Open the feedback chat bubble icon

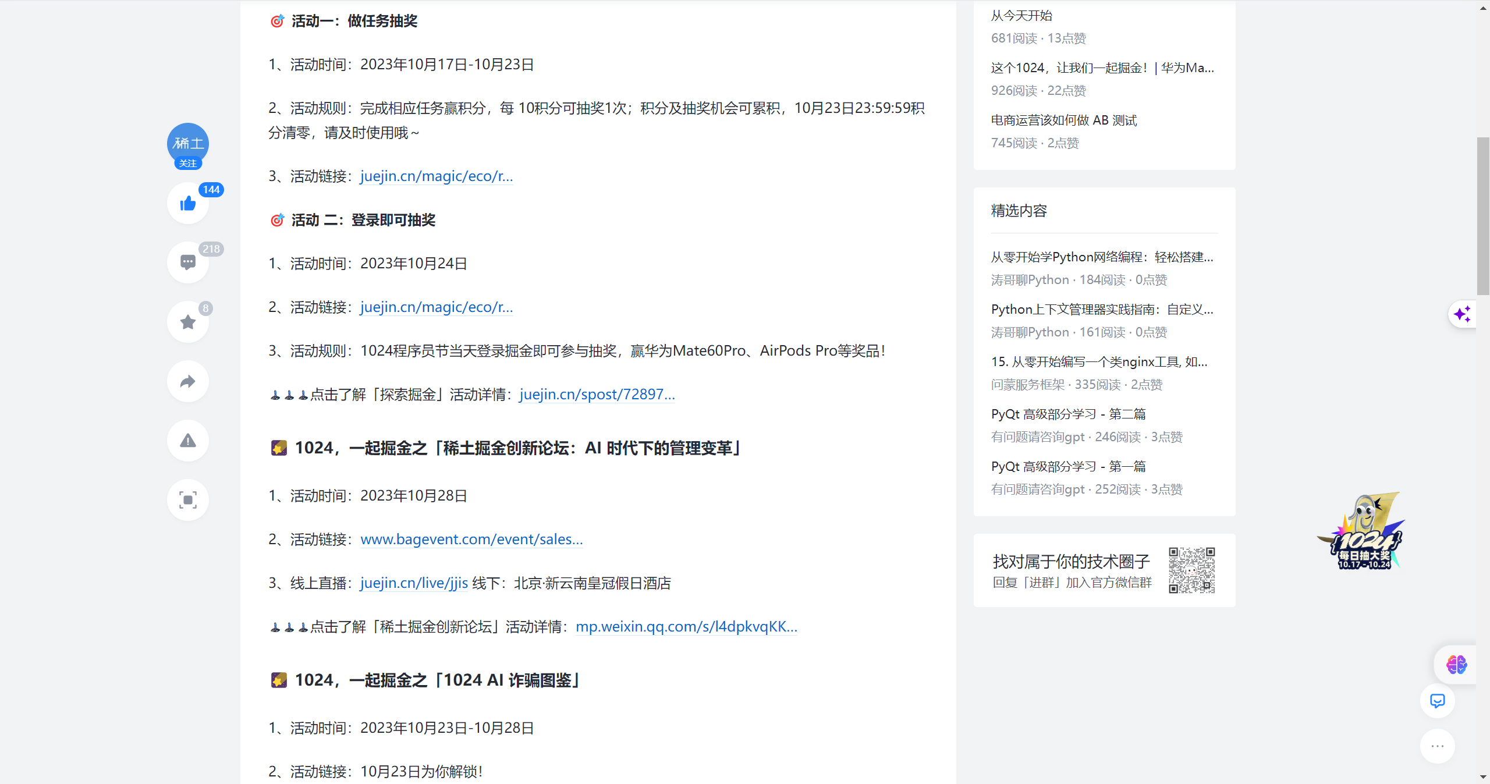(1438, 701)
